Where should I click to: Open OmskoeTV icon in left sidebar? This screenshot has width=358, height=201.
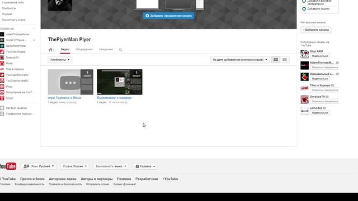tap(2, 58)
